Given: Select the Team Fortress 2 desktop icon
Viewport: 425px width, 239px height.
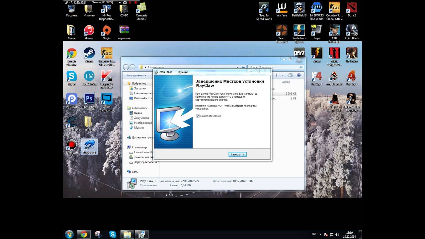Looking at the screenshot, I should click(282, 34).
